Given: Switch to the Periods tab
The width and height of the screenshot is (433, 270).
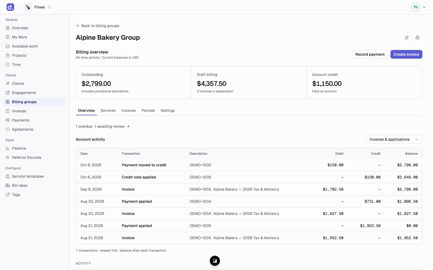Looking at the screenshot, I should pyautogui.click(x=148, y=110).
